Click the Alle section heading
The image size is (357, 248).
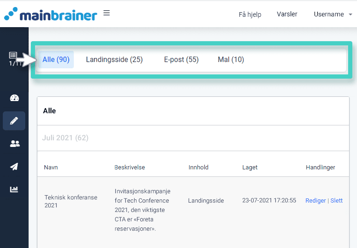pyautogui.click(x=50, y=111)
